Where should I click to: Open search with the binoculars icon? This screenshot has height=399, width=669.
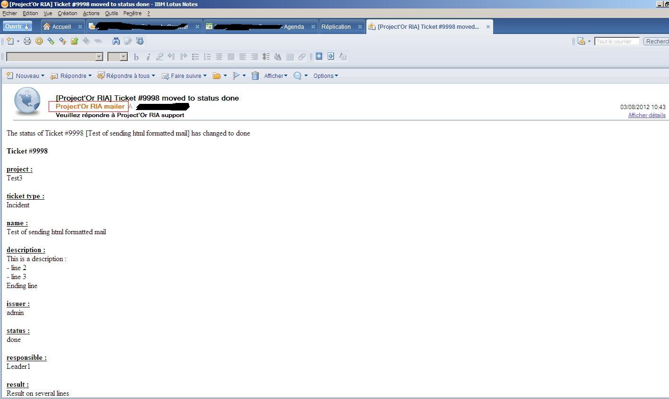pos(116,41)
